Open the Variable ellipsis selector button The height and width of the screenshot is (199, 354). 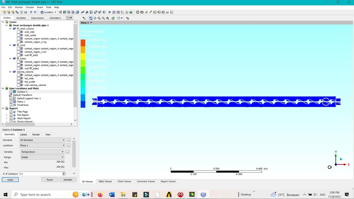pos(67,152)
